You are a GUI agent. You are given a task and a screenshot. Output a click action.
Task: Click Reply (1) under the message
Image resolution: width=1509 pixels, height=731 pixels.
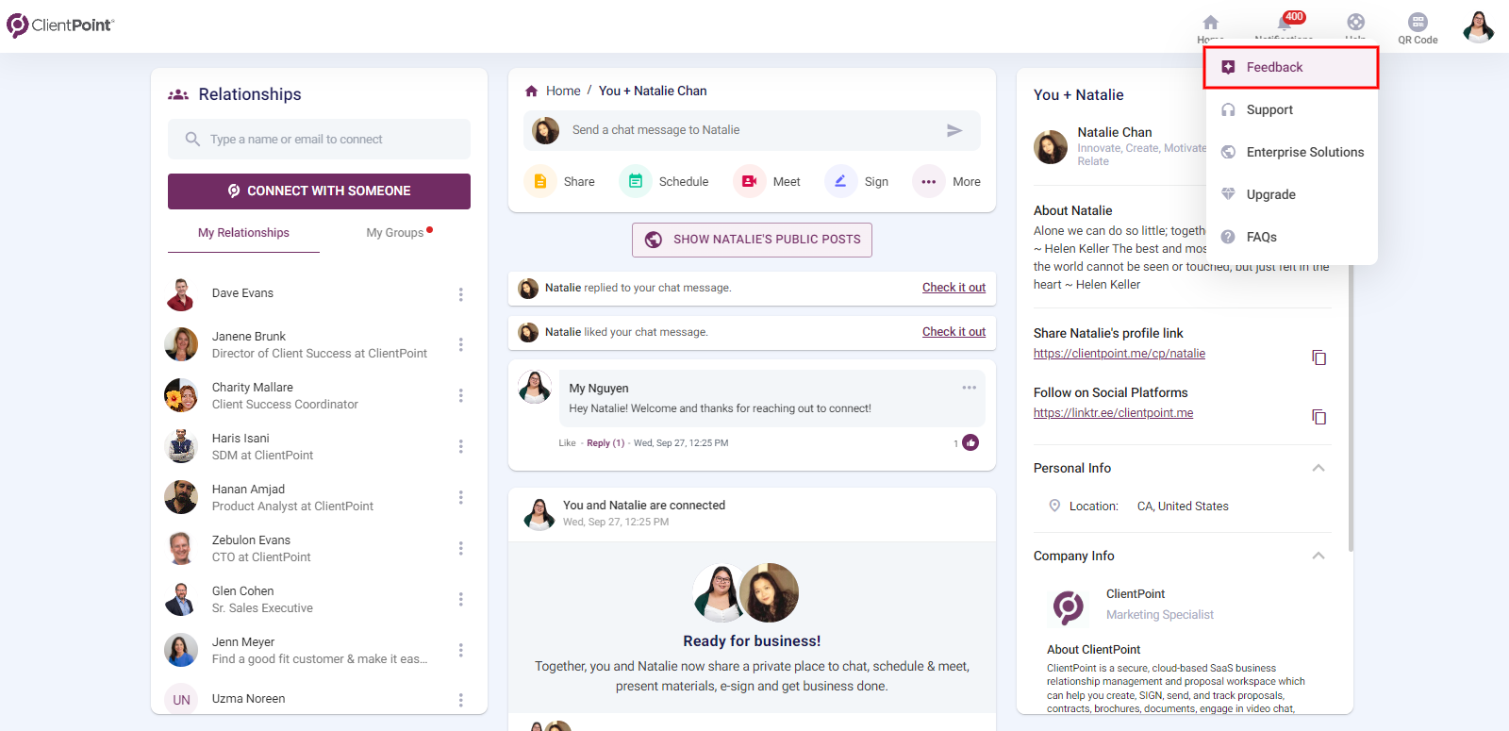(x=605, y=443)
